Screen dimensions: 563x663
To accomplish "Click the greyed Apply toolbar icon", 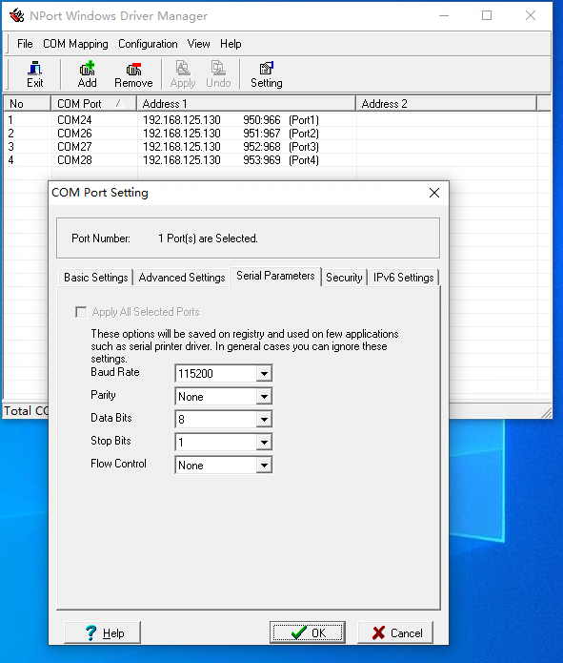I will pos(183,74).
